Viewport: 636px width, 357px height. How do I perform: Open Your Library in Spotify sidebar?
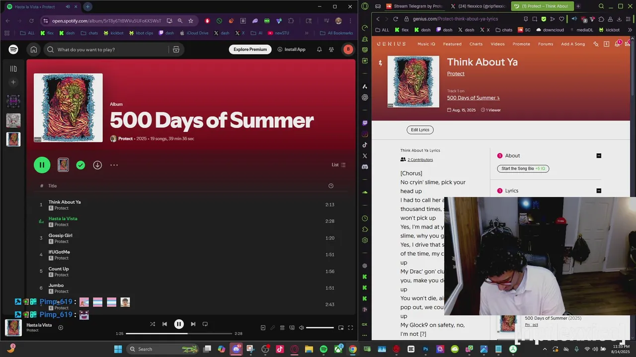pos(13,69)
